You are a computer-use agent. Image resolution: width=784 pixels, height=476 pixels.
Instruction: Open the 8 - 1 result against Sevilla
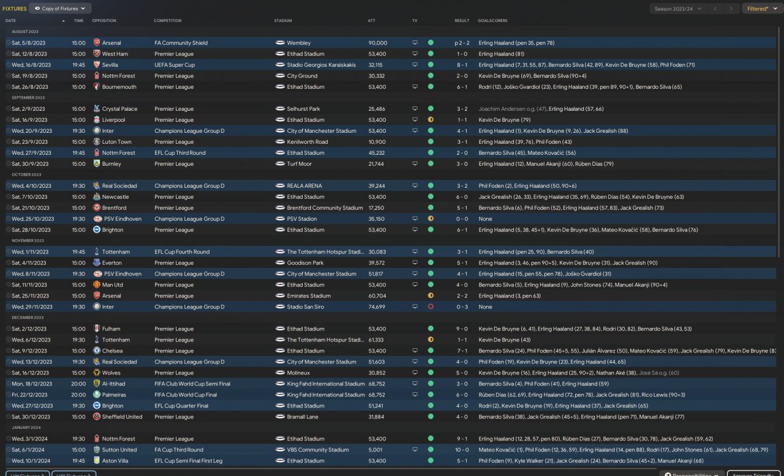pos(462,65)
